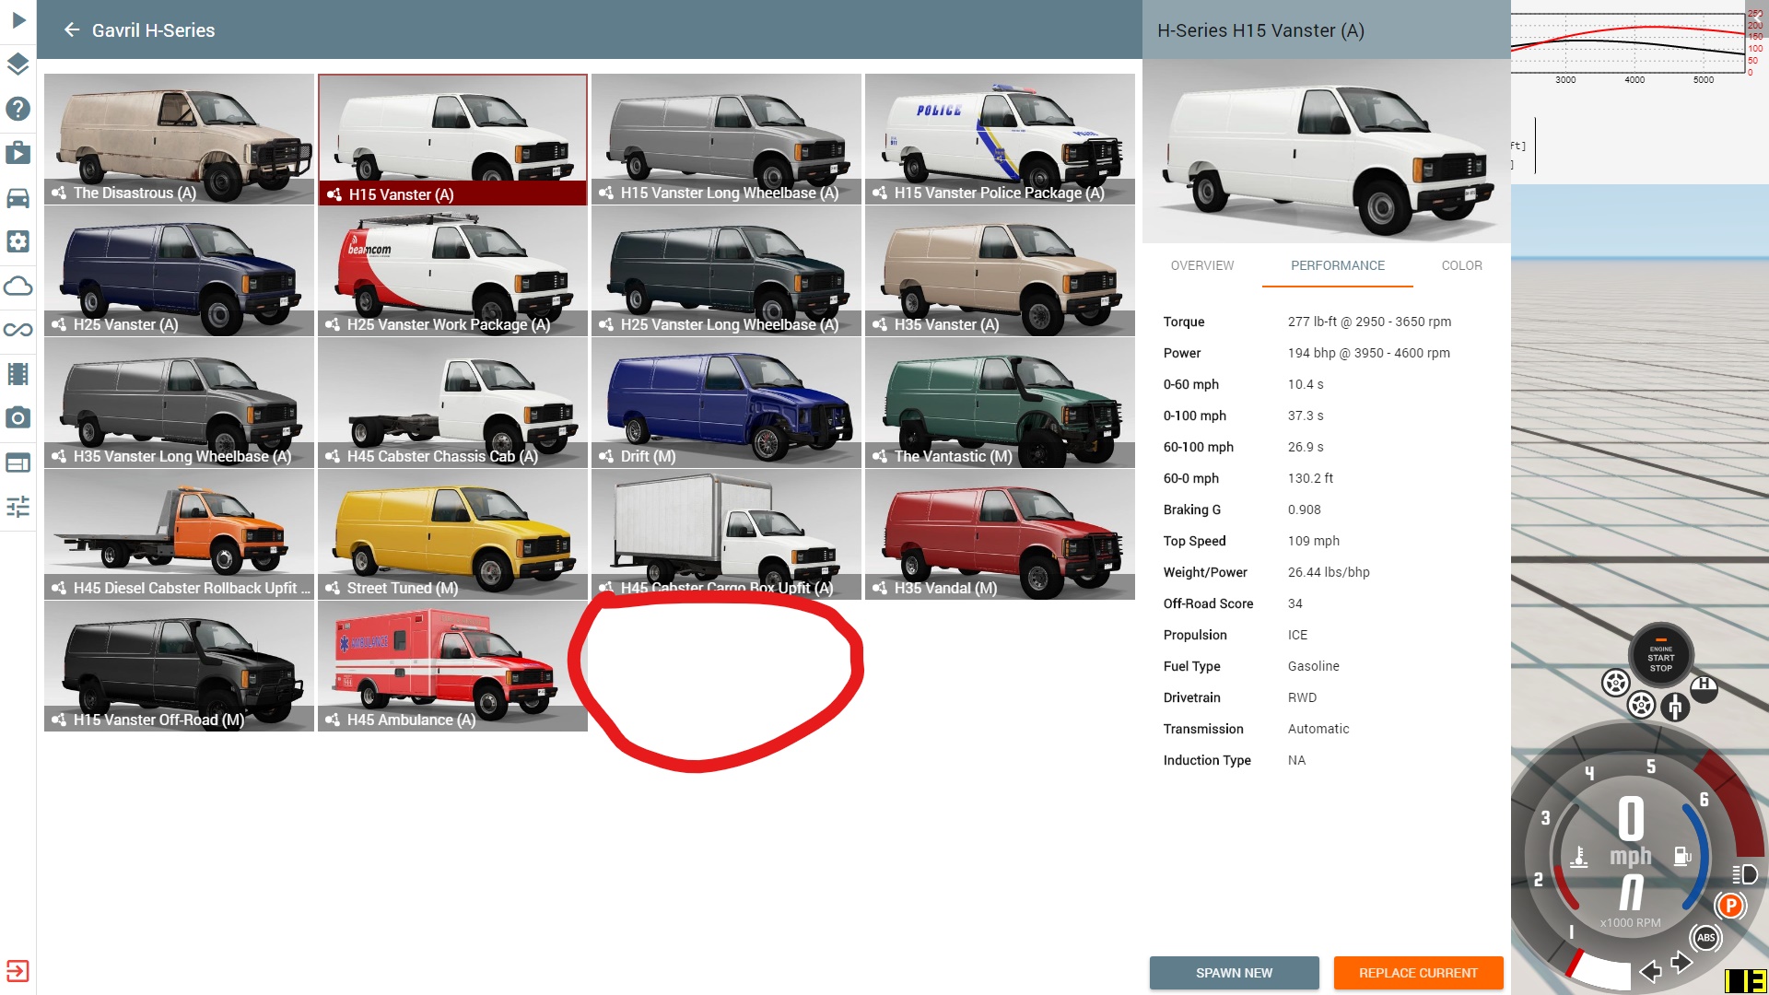Open the sliders options icon
This screenshot has height=995, width=1769.
pos(18,507)
